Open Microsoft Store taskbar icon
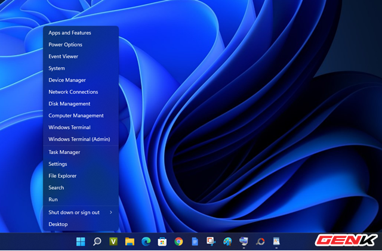The height and width of the screenshot is (251, 382). pyautogui.click(x=162, y=241)
